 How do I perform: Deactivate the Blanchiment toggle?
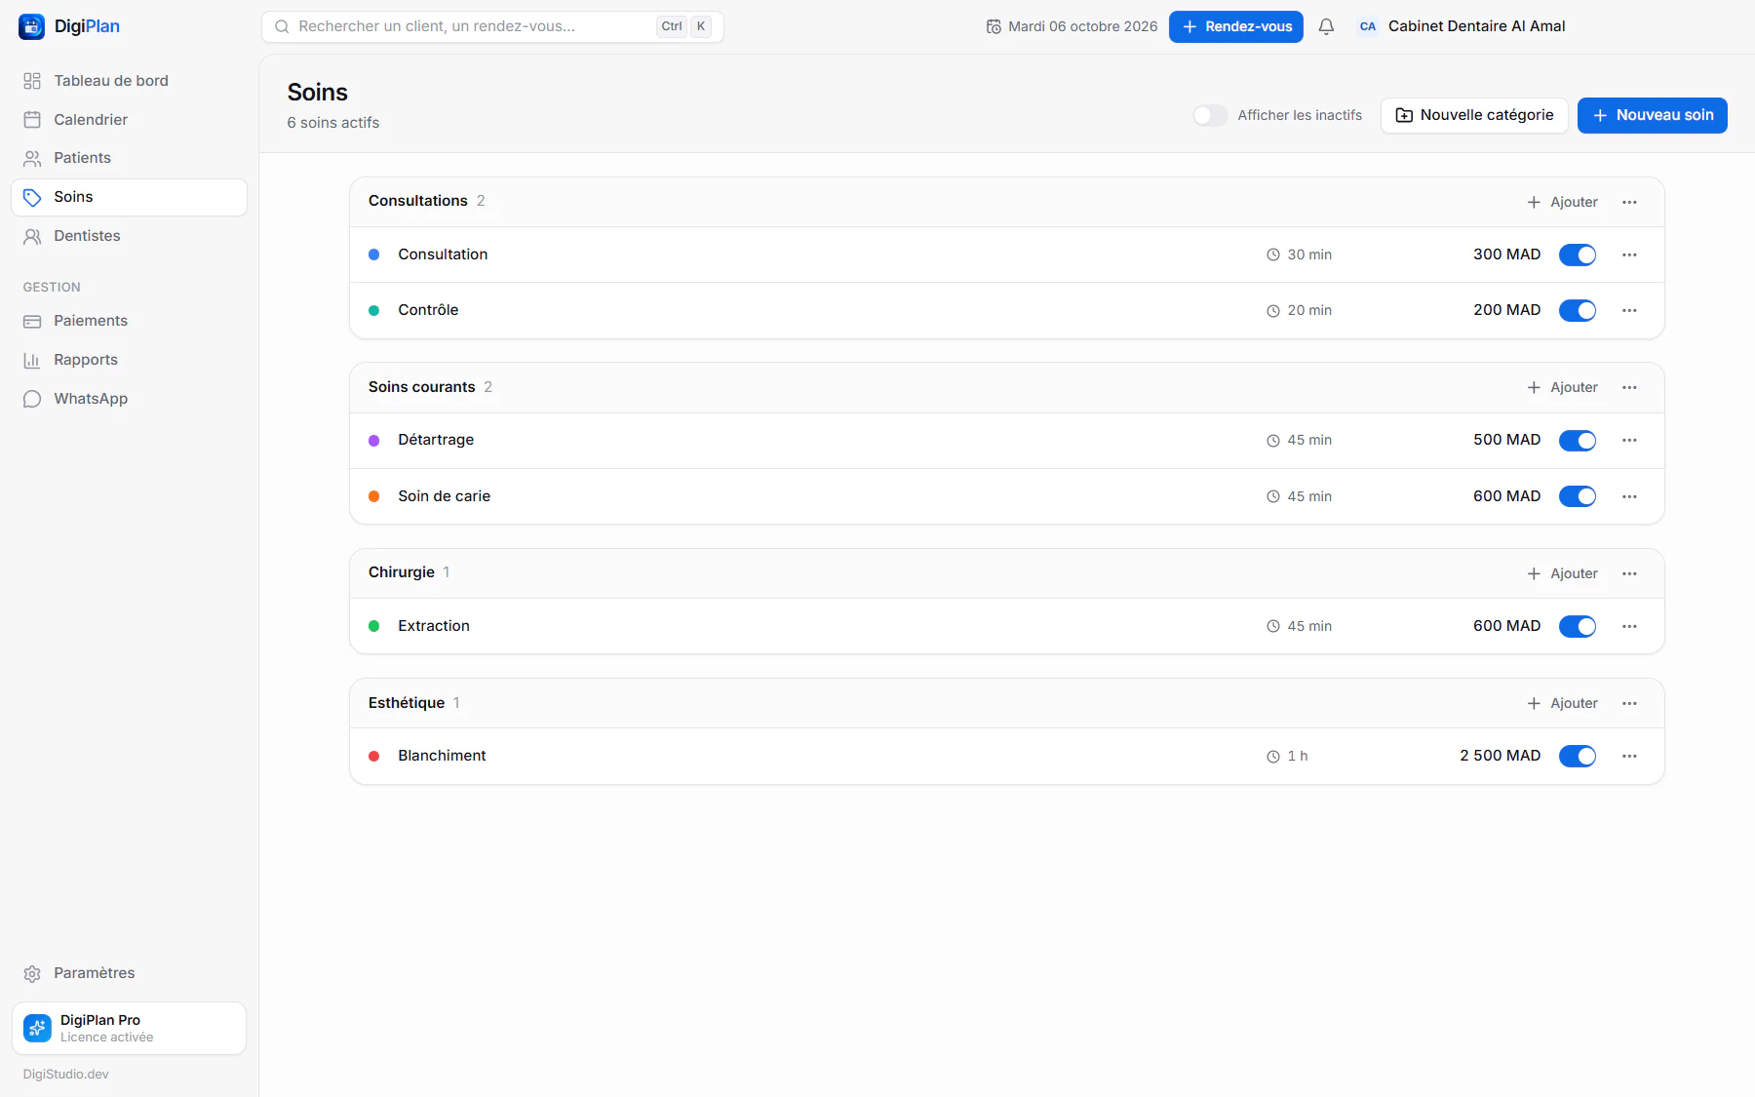[x=1578, y=756]
